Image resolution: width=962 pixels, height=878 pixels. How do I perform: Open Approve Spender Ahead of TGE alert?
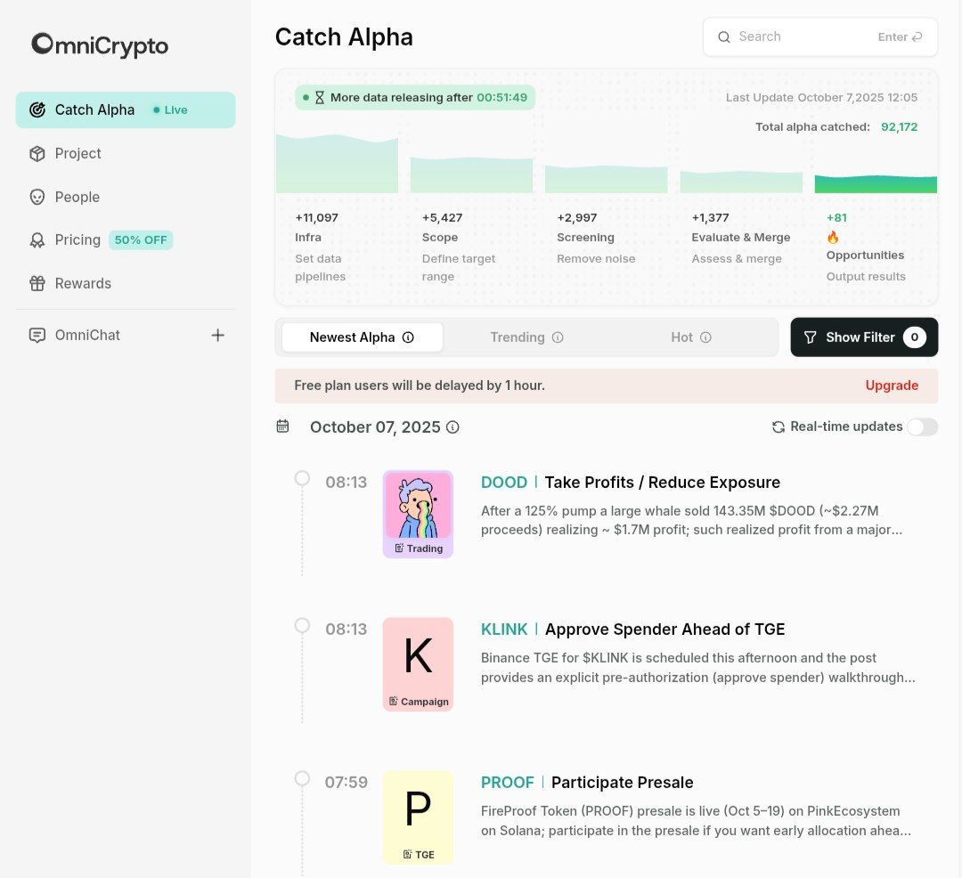pyautogui.click(x=665, y=630)
